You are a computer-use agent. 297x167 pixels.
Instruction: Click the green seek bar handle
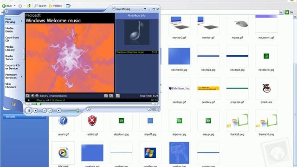coord(39,104)
